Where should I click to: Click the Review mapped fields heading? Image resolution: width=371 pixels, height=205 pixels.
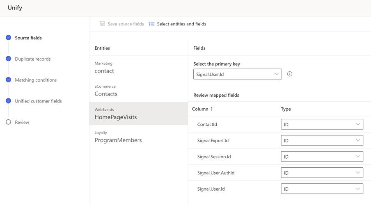(x=216, y=95)
